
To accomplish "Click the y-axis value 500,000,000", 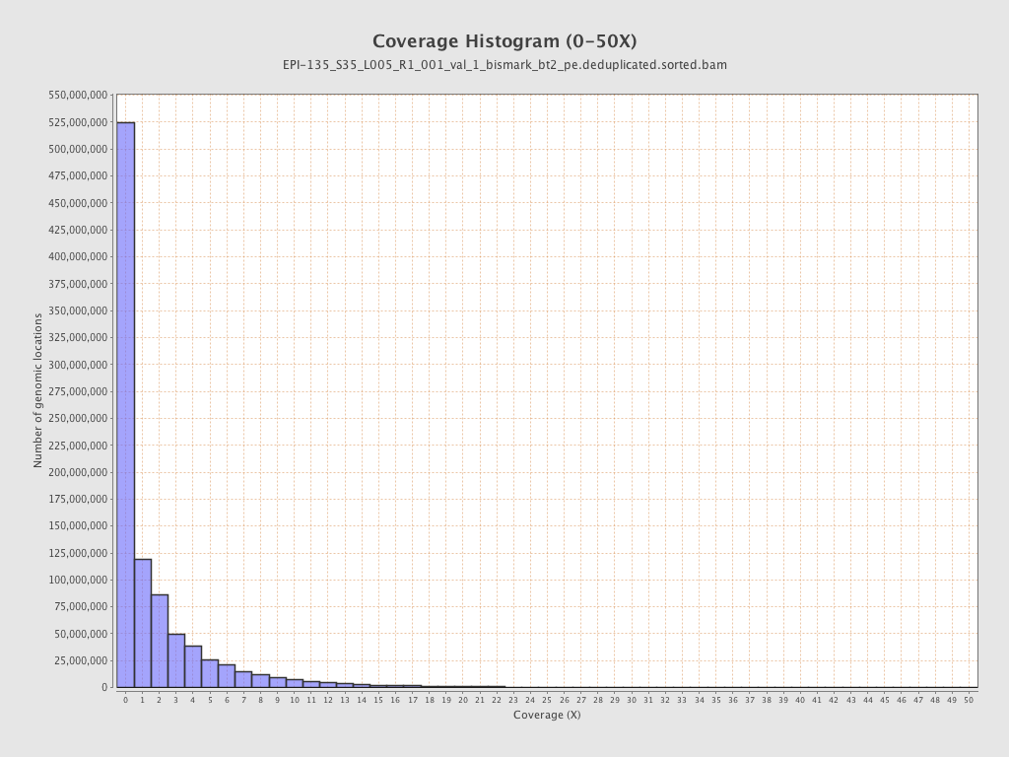I will [78, 149].
